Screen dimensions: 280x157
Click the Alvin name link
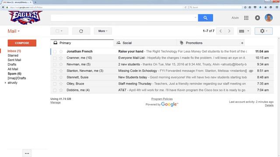(x=235, y=18)
